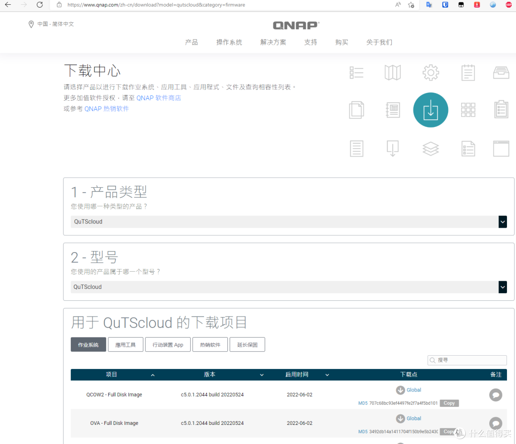Open the comment bubble for QCOW2 row
516x444 pixels.
point(495,395)
